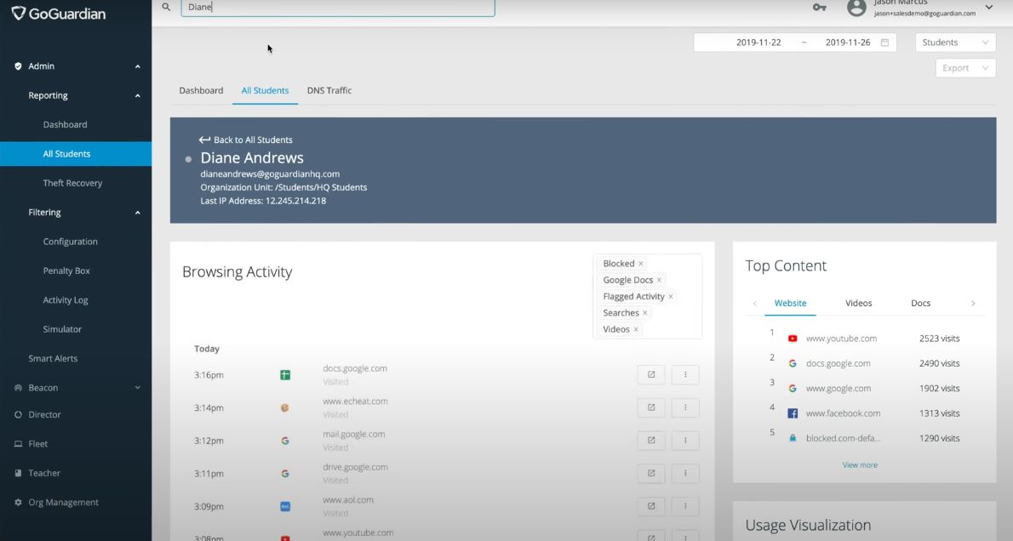Screen dimensions: 1013x541
Task: Open the calendar icon in date range
Action: pyautogui.click(x=884, y=43)
